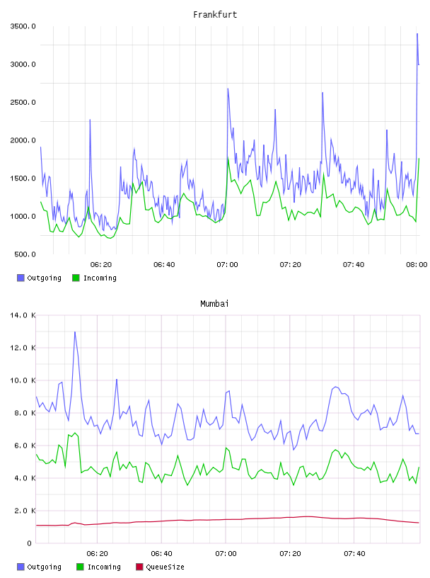430x578 pixels.
Task: Click the 2500.0 y-axis label on Frankfurt chart
Action: (x=23, y=102)
